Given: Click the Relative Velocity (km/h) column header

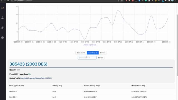Looking at the screenshot, I should [x=92, y=86].
